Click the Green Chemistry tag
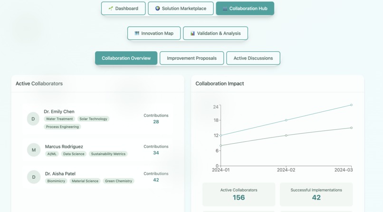383x212 pixels. point(118,181)
